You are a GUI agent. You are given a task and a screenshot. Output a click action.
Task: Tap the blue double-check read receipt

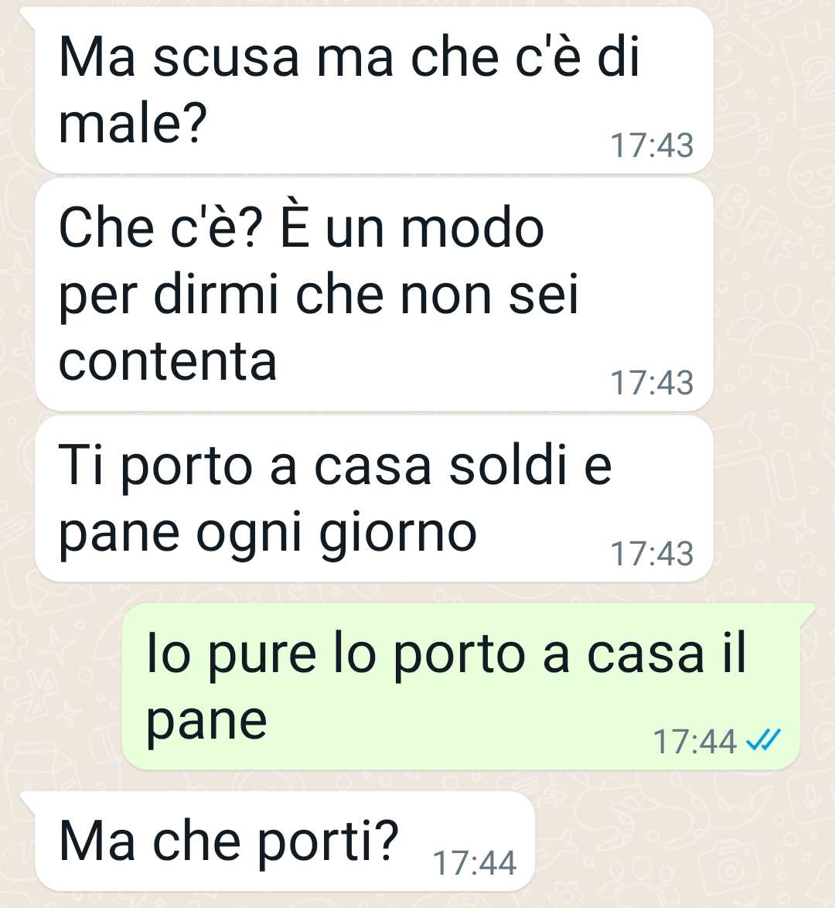click(763, 739)
